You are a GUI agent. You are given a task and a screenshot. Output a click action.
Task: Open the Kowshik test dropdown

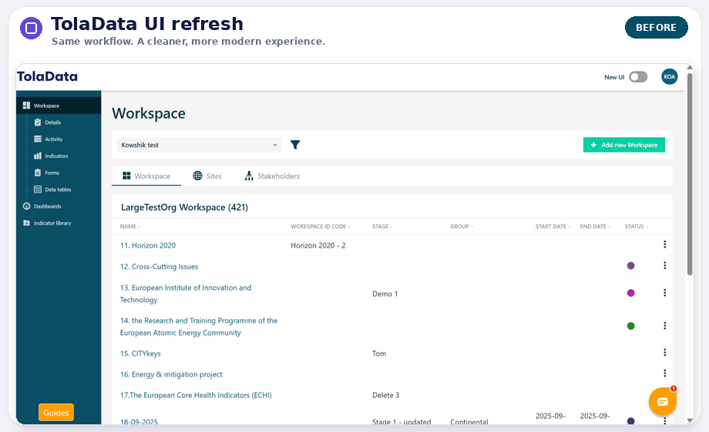(x=199, y=145)
